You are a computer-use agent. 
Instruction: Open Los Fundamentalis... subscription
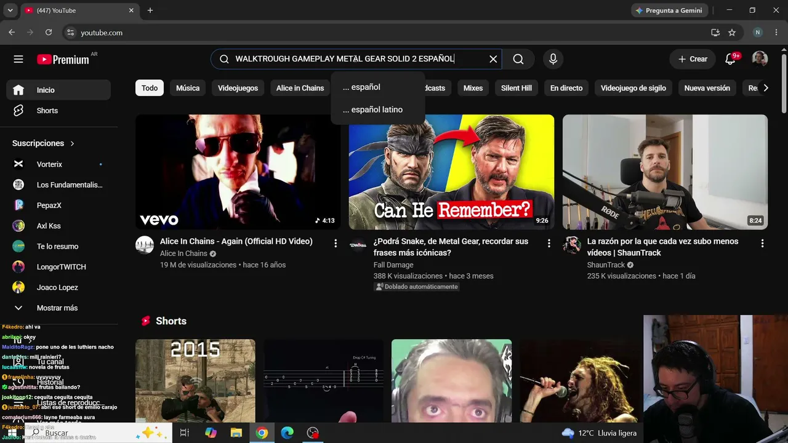click(x=58, y=185)
